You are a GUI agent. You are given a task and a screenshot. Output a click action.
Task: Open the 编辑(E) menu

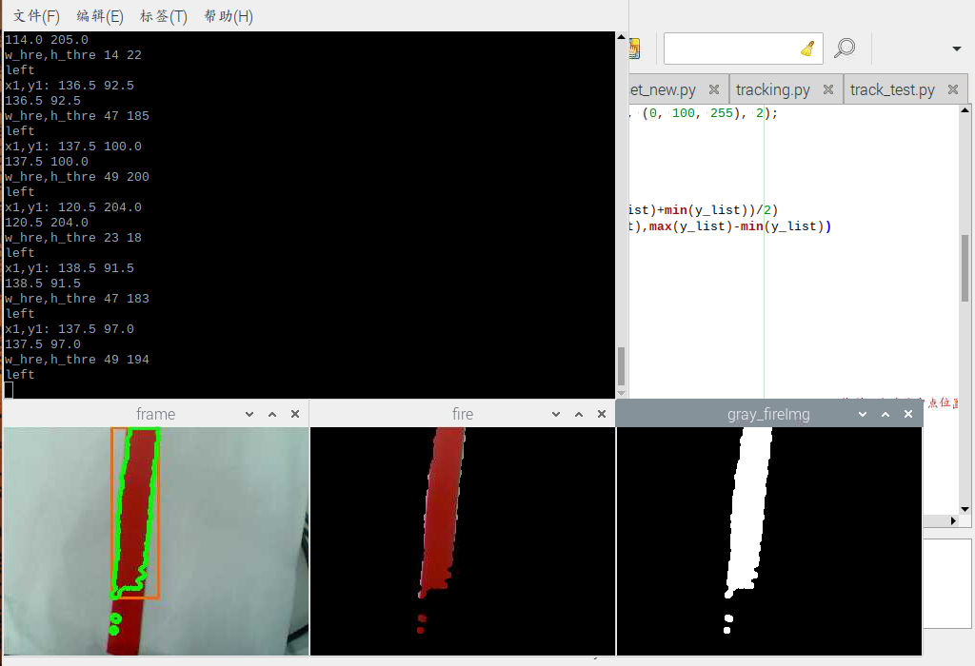pyautogui.click(x=100, y=16)
